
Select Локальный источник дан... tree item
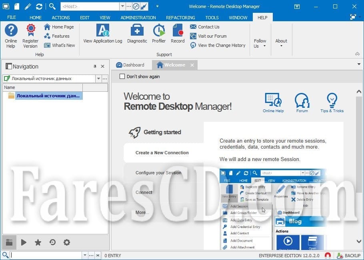pos(48,96)
